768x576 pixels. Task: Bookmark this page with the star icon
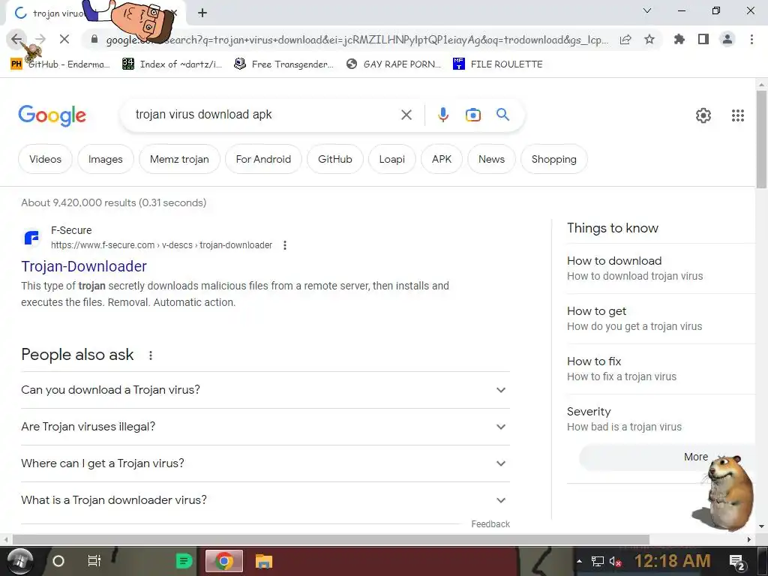[x=649, y=39]
